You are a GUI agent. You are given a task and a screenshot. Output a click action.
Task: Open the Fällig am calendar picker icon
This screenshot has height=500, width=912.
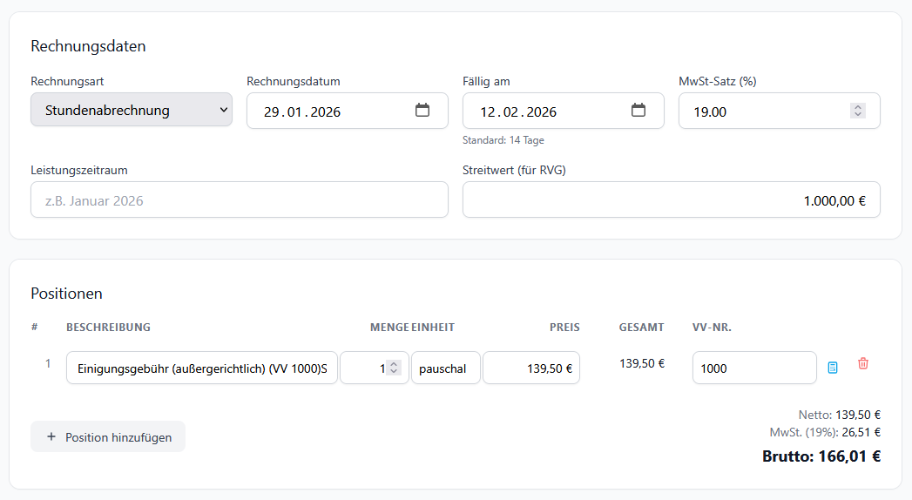click(x=638, y=111)
